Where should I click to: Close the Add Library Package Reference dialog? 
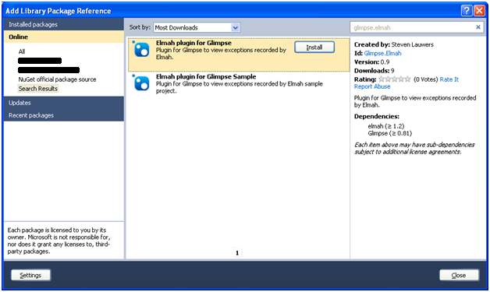(479, 11)
